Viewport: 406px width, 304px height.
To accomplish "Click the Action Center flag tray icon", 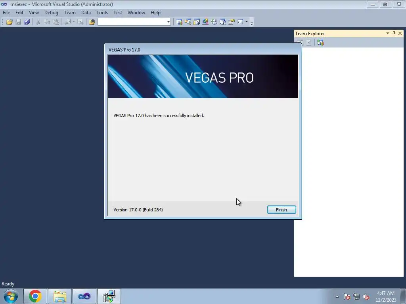I will click(x=347, y=296).
